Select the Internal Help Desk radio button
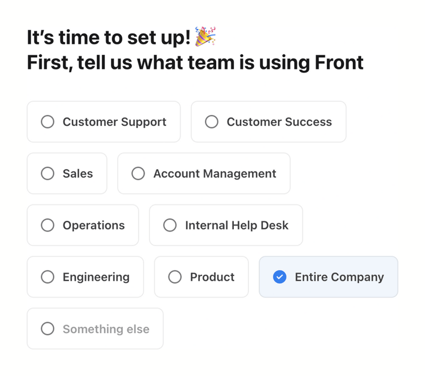 170,225
